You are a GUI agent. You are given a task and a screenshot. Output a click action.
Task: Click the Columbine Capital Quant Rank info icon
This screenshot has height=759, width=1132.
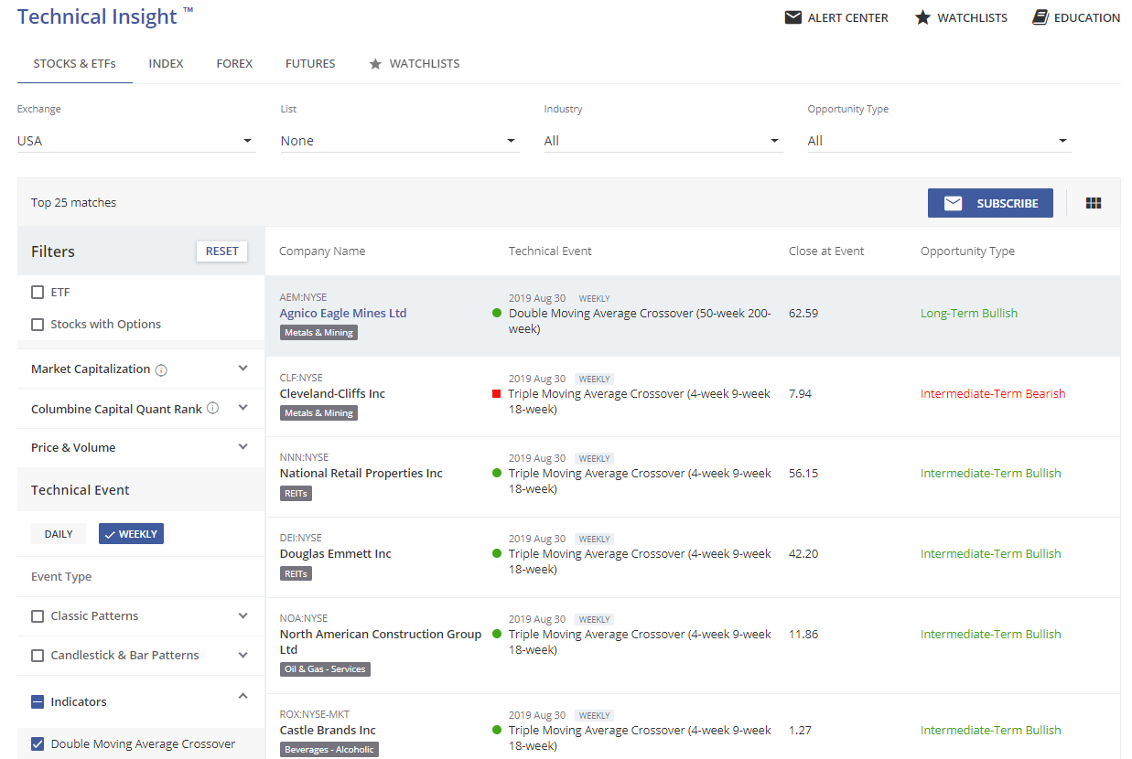[x=212, y=408]
